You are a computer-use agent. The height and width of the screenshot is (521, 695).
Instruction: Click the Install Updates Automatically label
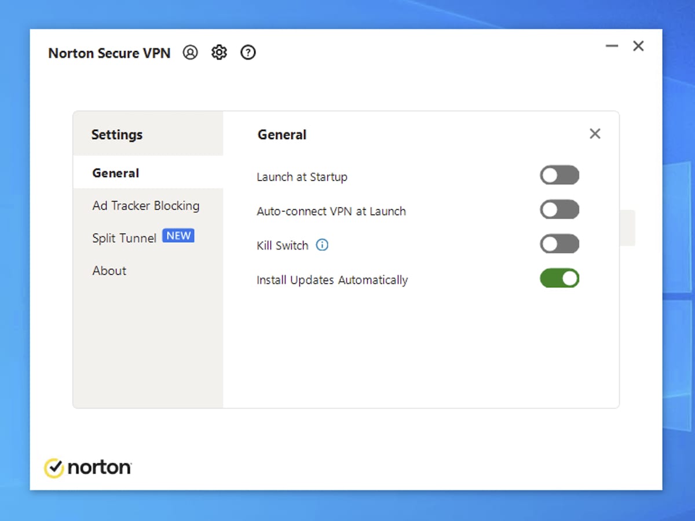(x=332, y=280)
